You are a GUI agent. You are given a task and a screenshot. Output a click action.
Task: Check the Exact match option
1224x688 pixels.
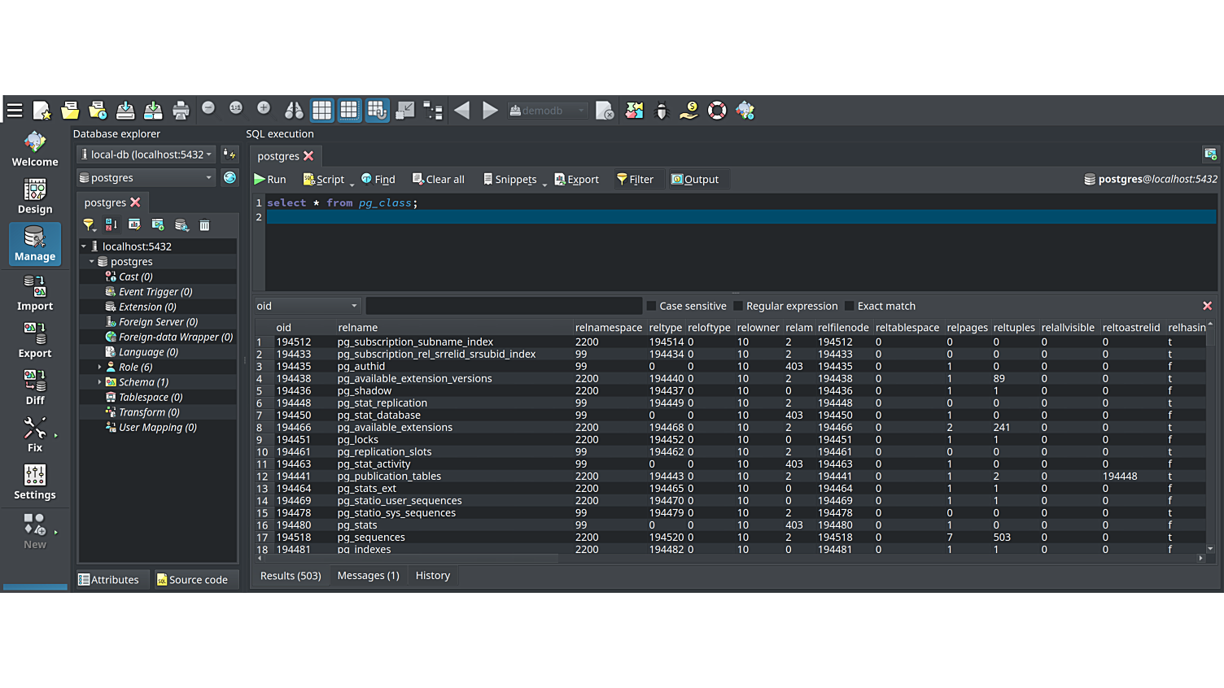(850, 307)
